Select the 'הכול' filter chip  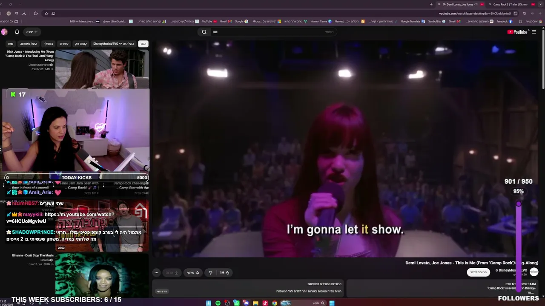coord(143,44)
